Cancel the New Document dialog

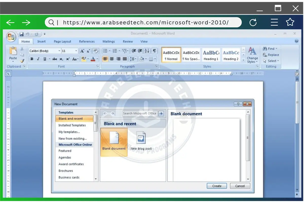point(240,186)
